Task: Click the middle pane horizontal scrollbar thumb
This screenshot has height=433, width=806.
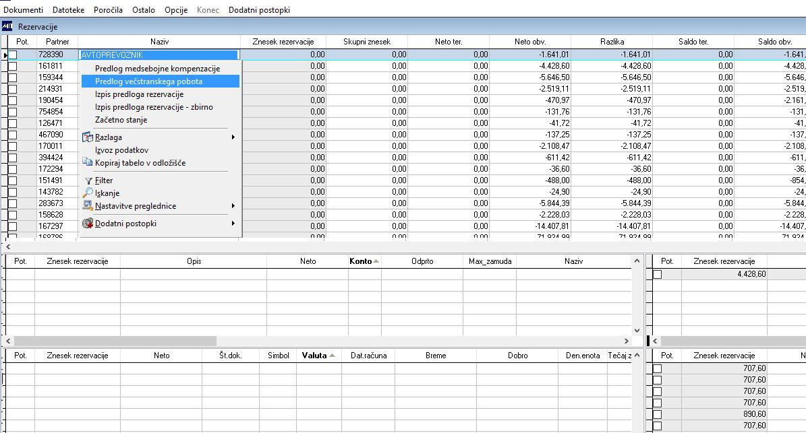Action: (x=115, y=341)
